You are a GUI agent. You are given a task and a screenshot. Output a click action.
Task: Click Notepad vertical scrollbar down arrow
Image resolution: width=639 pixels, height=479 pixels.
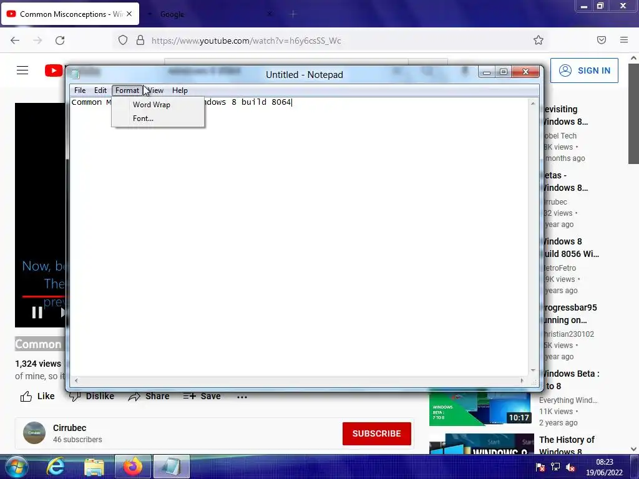click(533, 370)
